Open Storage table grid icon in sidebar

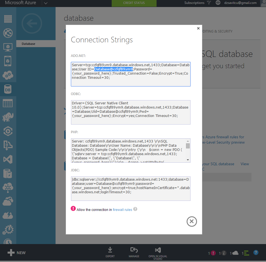point(8,103)
